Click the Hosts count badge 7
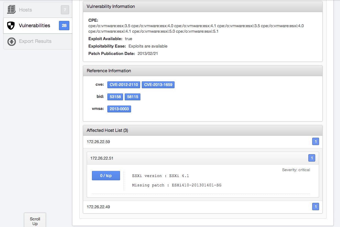 point(65,10)
